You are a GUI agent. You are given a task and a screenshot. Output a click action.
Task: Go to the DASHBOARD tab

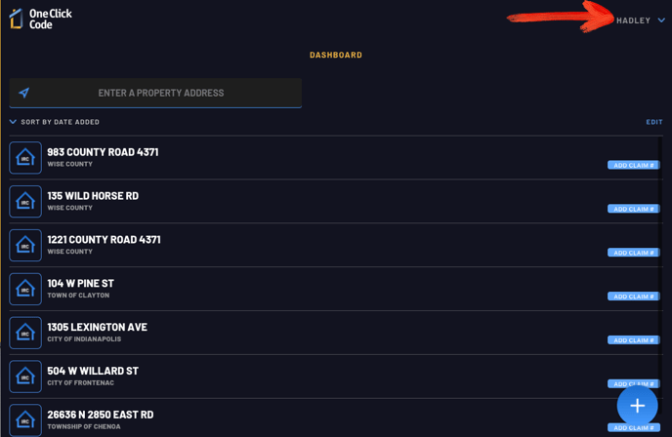pos(336,55)
